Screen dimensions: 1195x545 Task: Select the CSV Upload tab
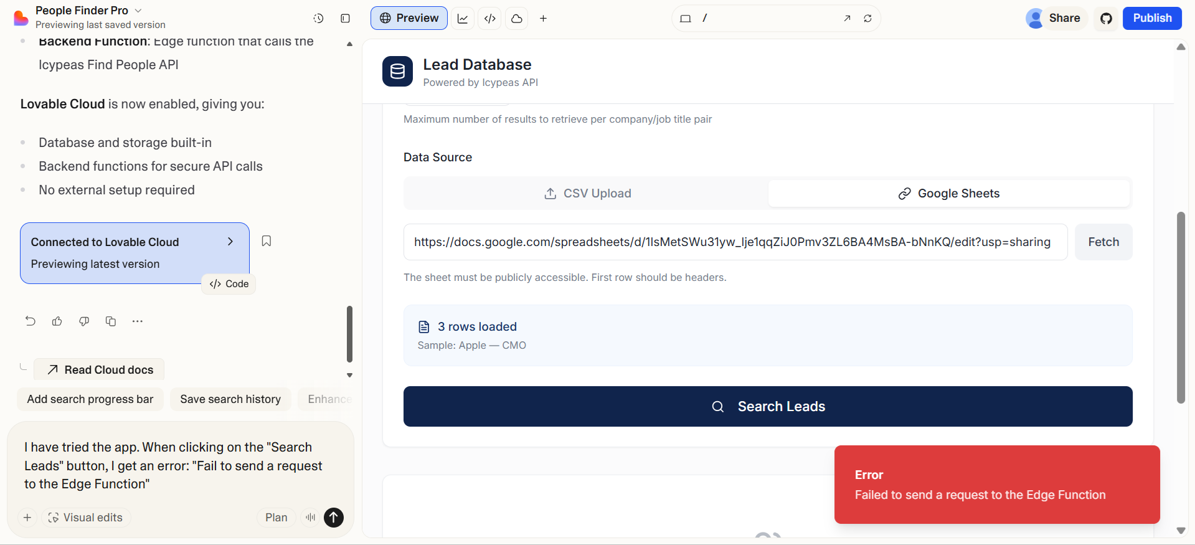click(587, 194)
